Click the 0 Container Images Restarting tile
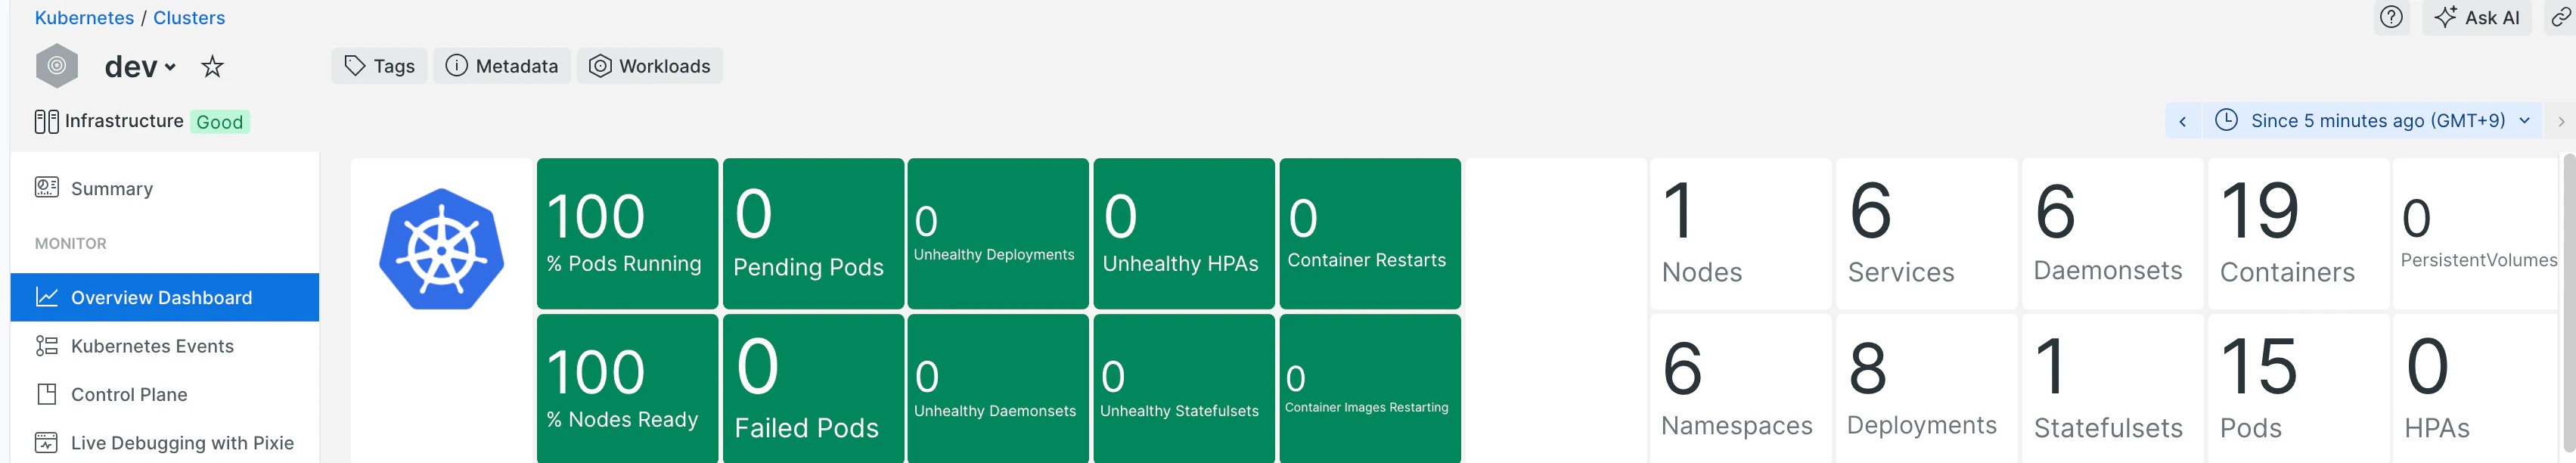This screenshot has height=463, width=2576. [1370, 389]
